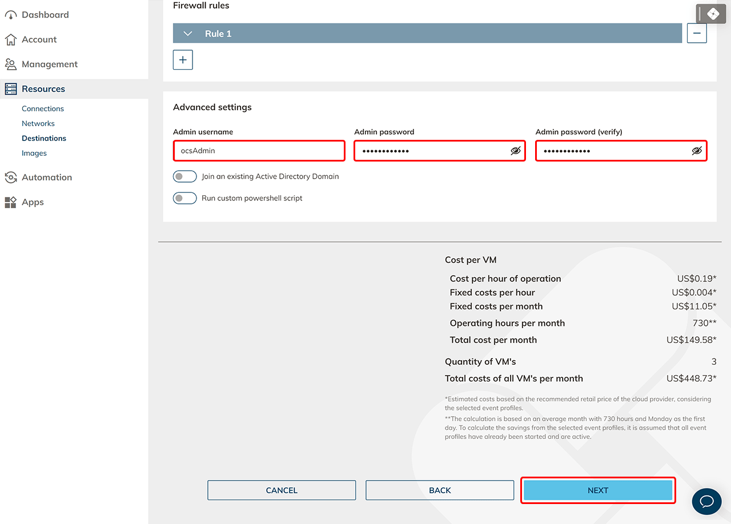Show the Admin password characters

(x=515, y=151)
